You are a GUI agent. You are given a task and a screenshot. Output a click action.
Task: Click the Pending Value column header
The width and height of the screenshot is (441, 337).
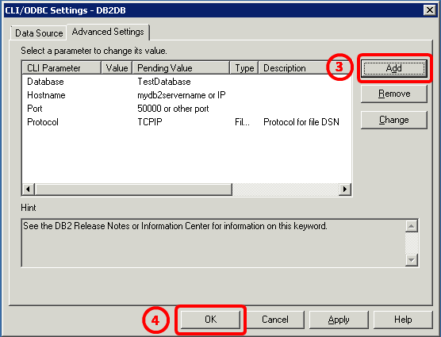181,68
